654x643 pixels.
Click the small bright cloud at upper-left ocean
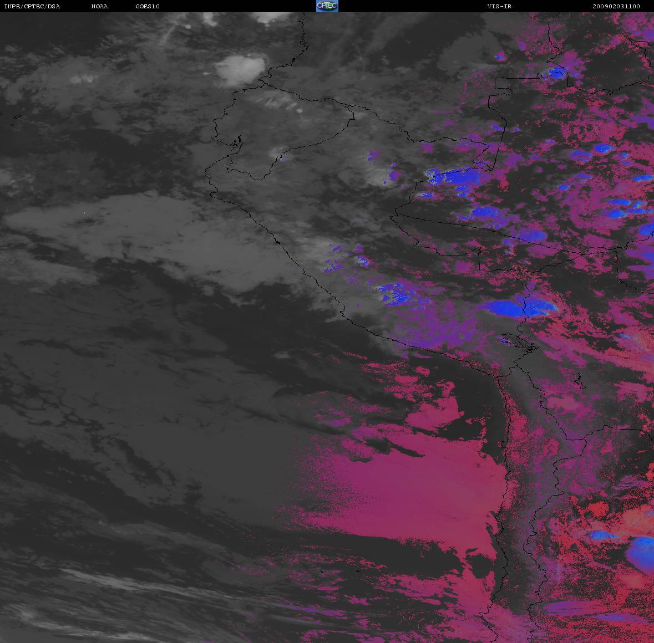coord(83,79)
